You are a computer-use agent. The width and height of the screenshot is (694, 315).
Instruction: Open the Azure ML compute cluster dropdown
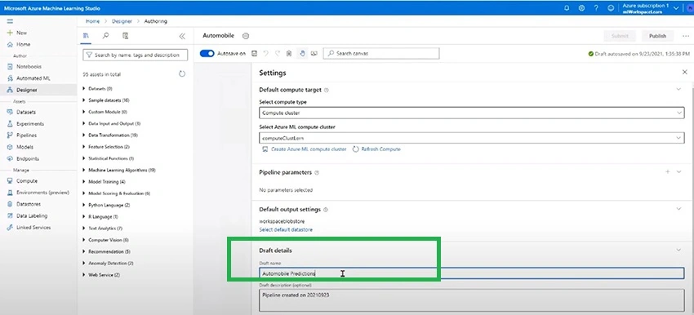(x=471, y=138)
